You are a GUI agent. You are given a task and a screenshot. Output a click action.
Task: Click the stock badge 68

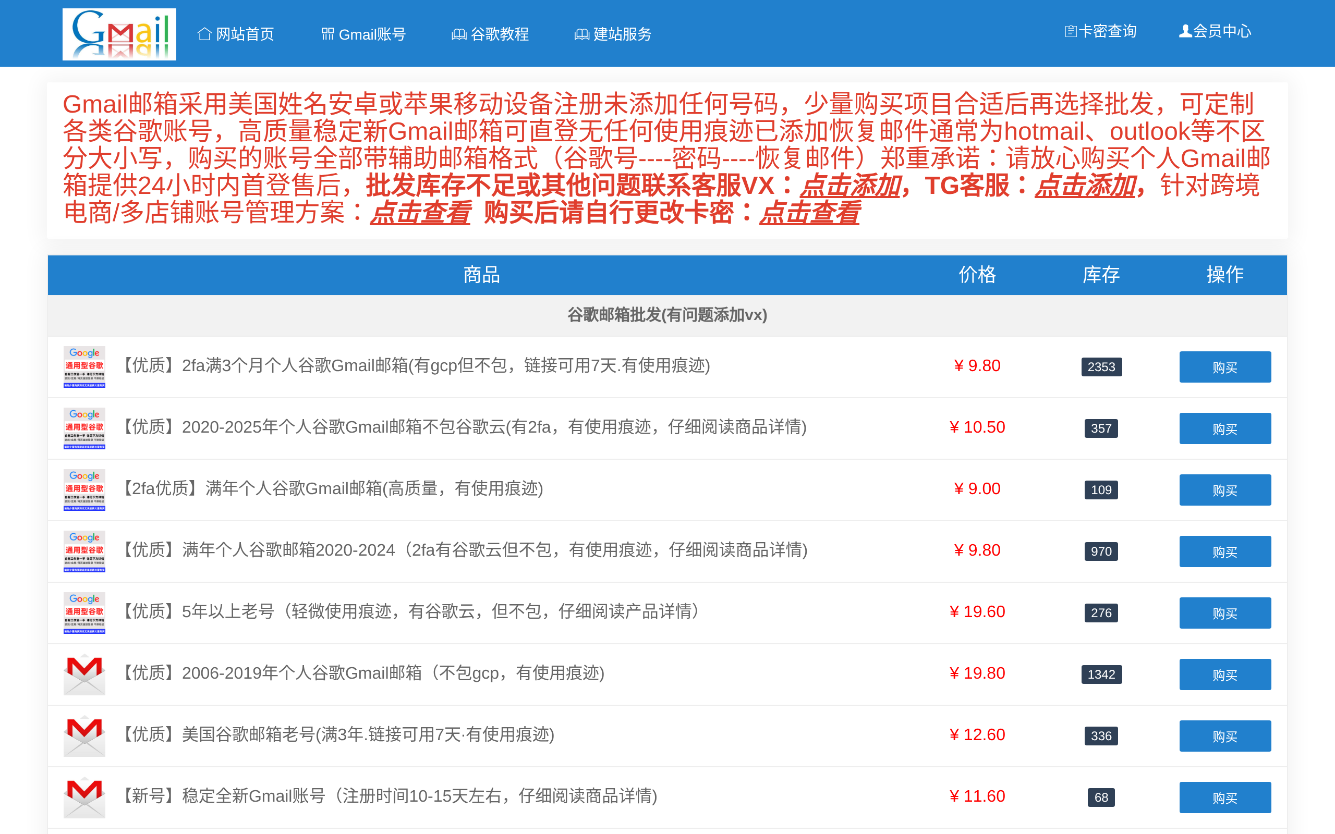pos(1101,797)
